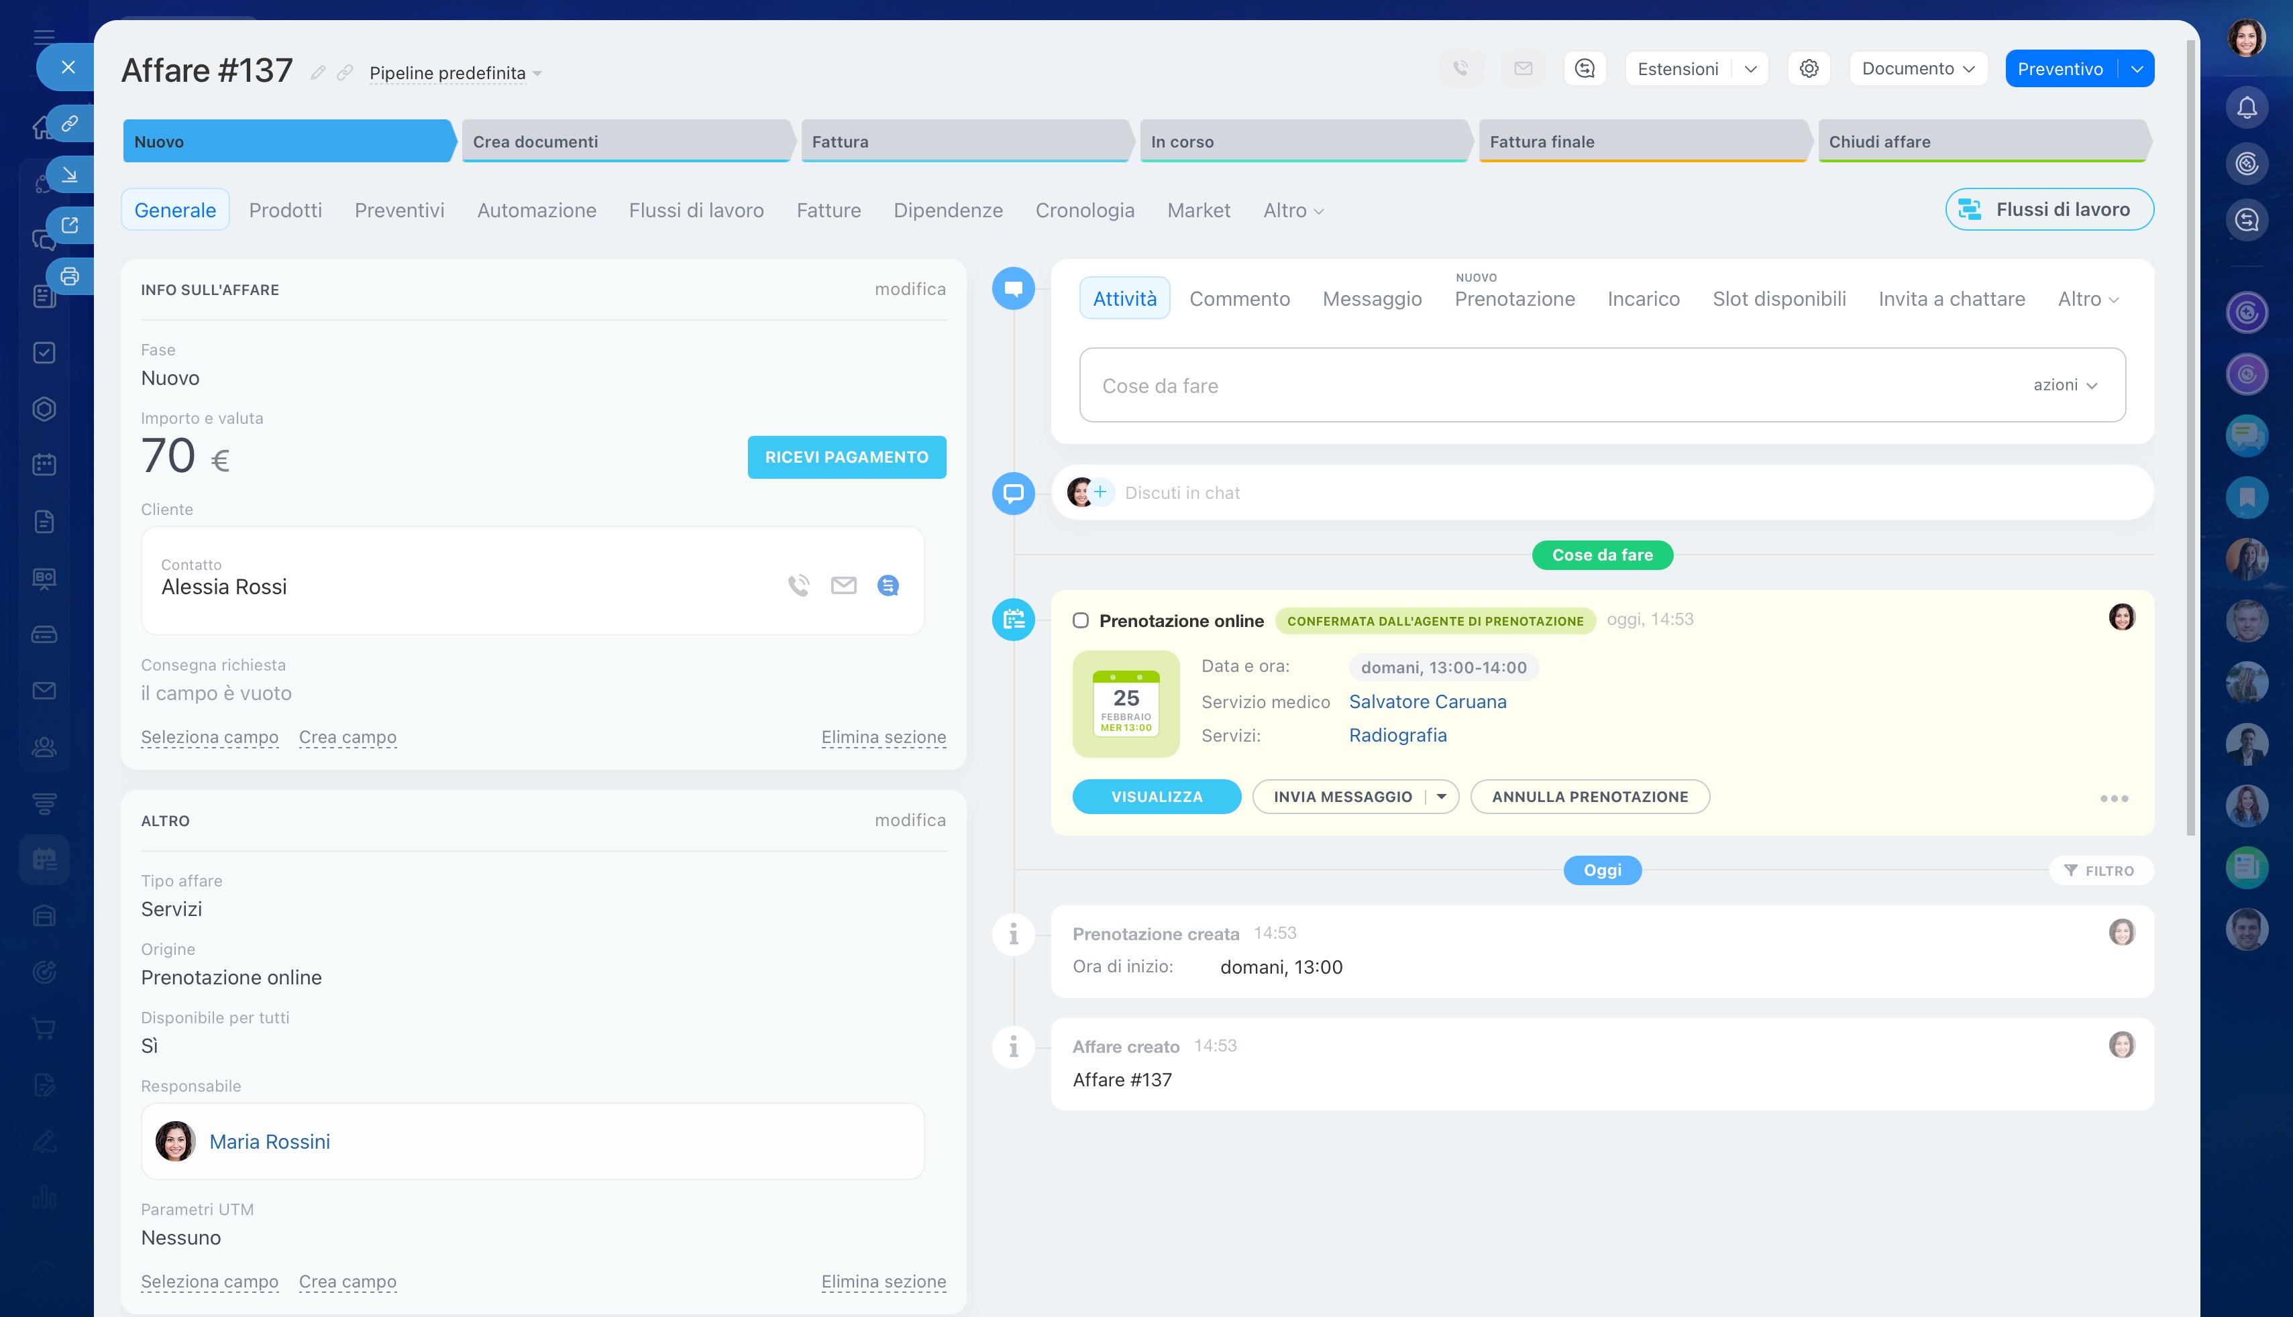Click the copy link icon beside title
2293x1317 pixels.
[x=345, y=72]
